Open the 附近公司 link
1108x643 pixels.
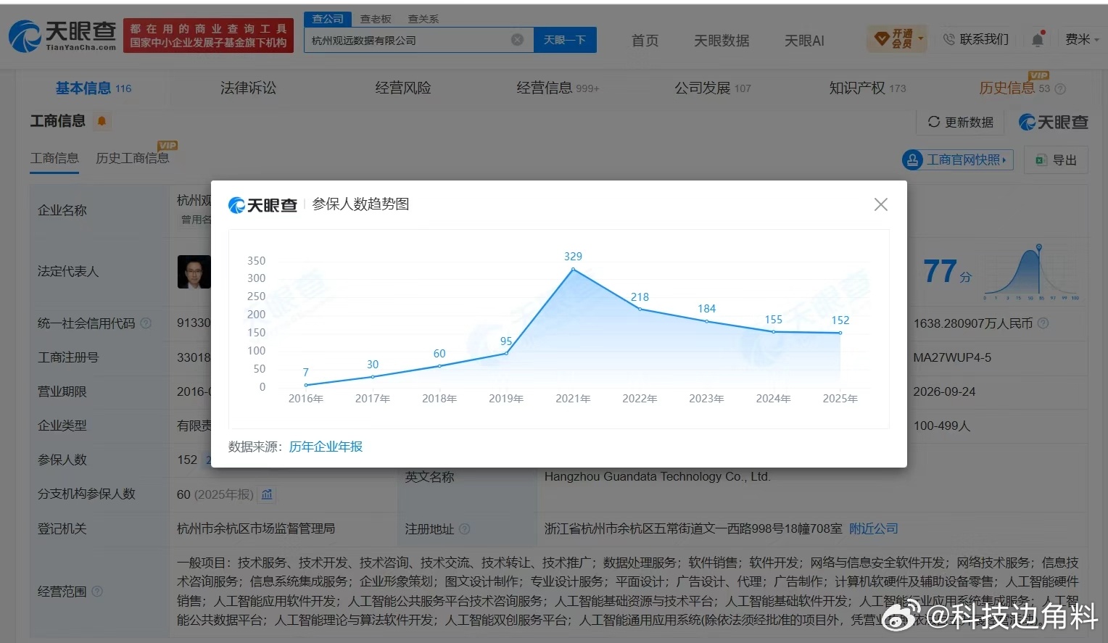[x=874, y=528]
